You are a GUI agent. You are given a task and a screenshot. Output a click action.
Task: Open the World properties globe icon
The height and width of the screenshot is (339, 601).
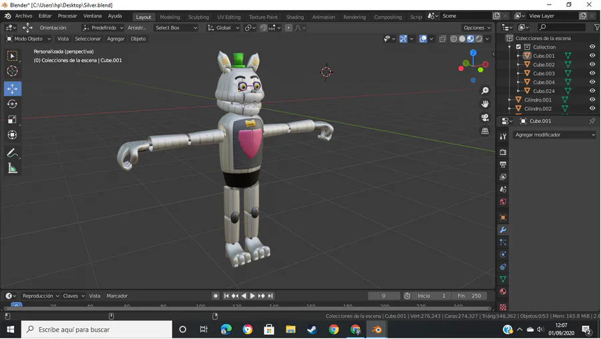(503, 202)
